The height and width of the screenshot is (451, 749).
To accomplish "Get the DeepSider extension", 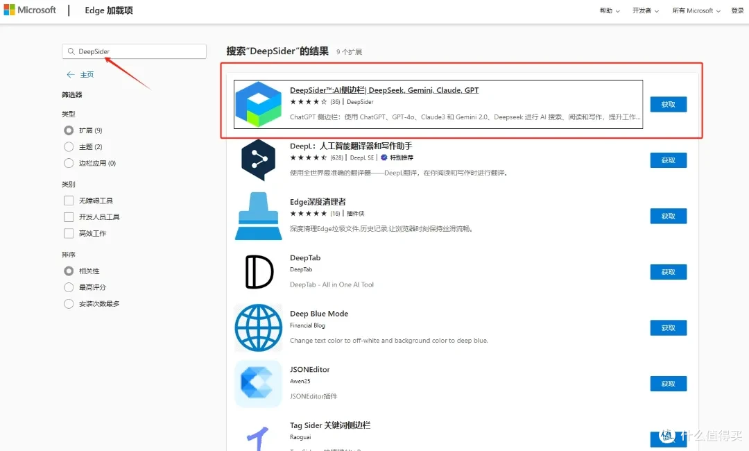I will coord(669,104).
